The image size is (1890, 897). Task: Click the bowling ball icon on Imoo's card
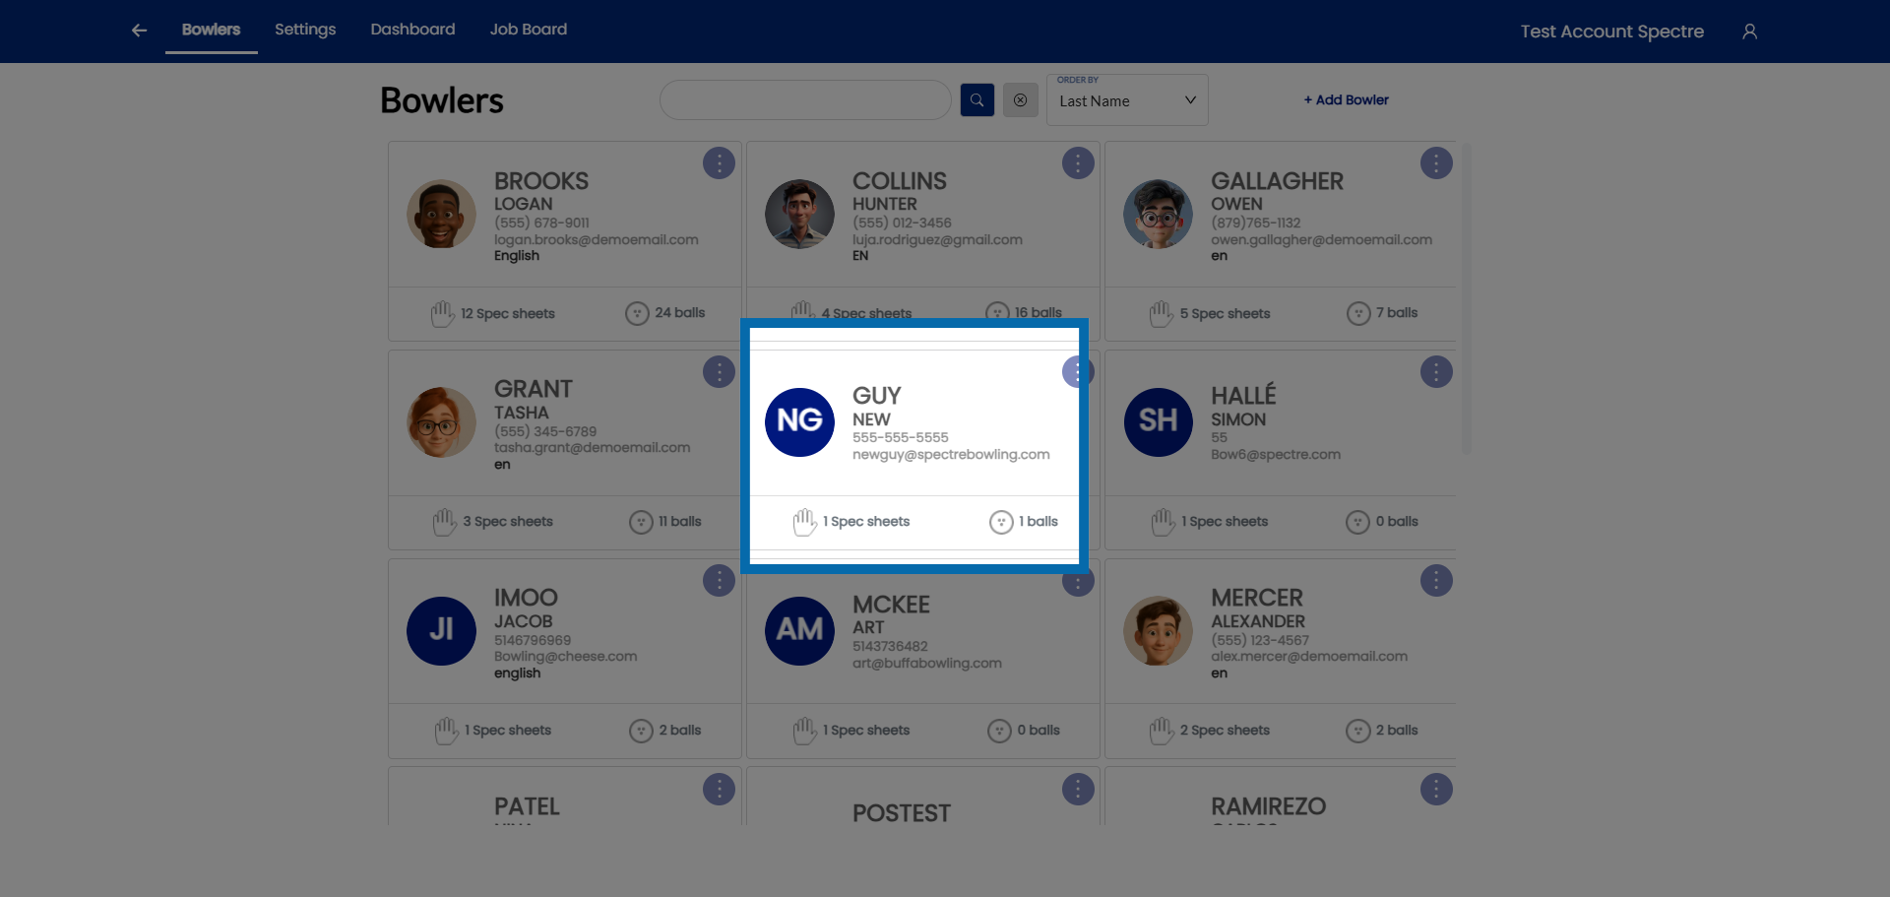641,731
